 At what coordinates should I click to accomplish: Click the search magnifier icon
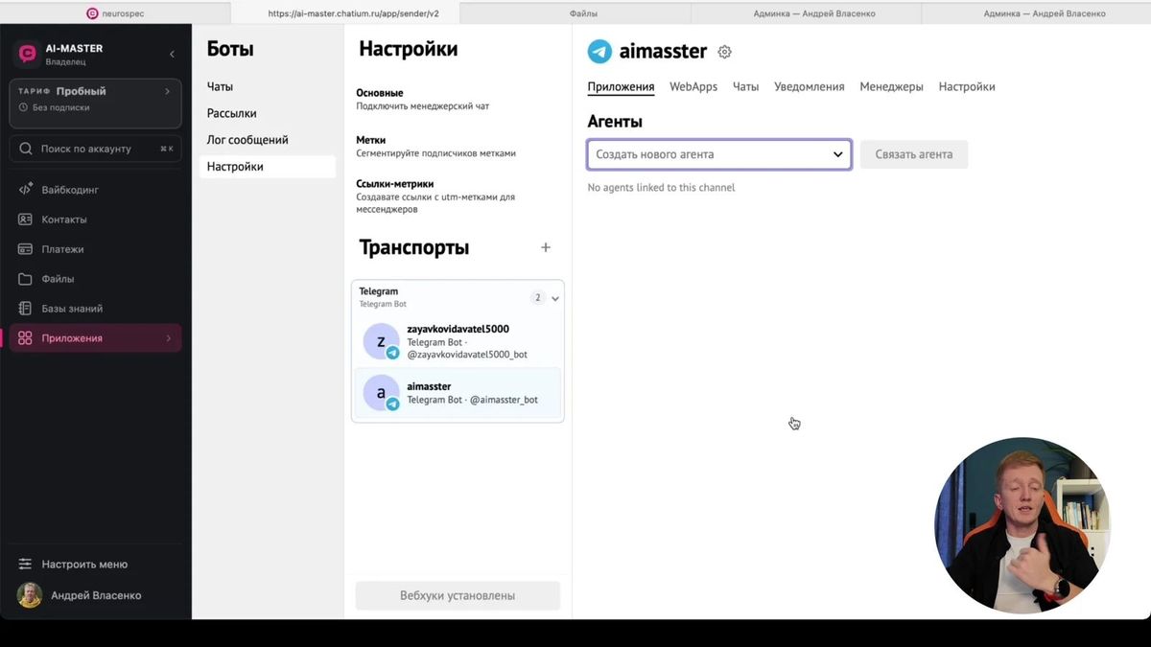pos(27,149)
